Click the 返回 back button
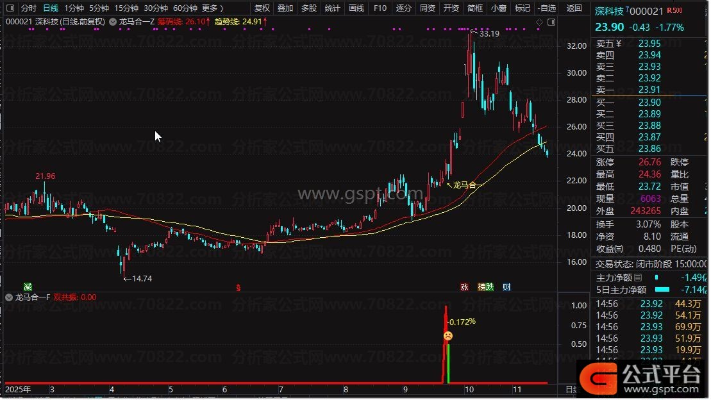The height and width of the screenshot is (400, 711). click(574, 8)
